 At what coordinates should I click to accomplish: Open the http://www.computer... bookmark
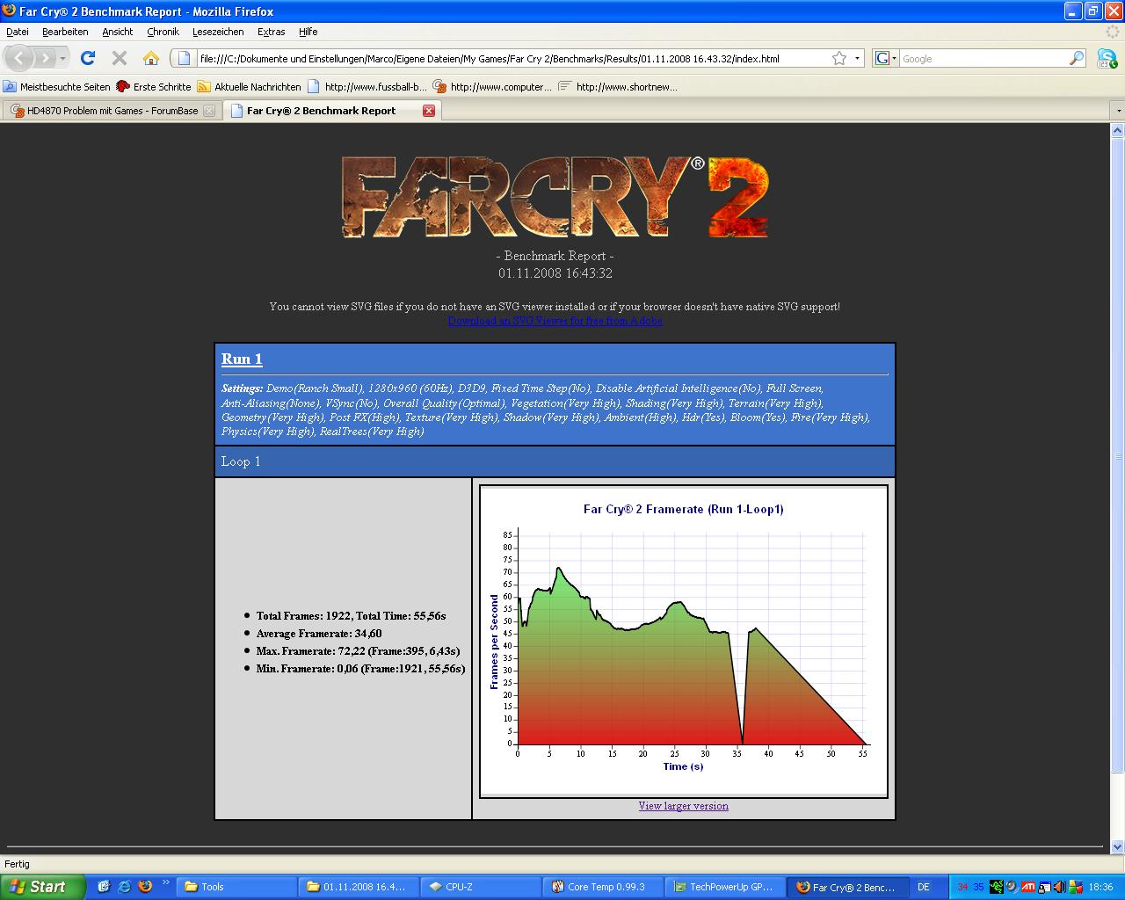[x=492, y=86]
